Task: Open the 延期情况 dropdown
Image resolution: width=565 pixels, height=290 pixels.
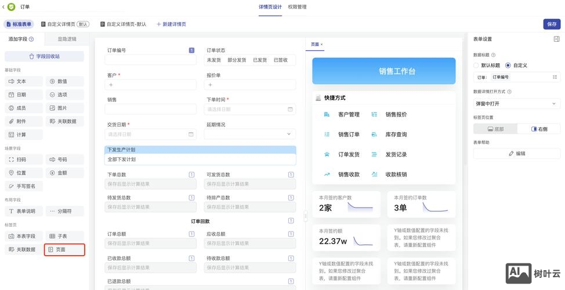Action: tap(249, 134)
